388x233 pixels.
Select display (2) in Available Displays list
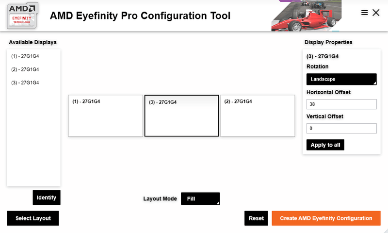point(25,69)
